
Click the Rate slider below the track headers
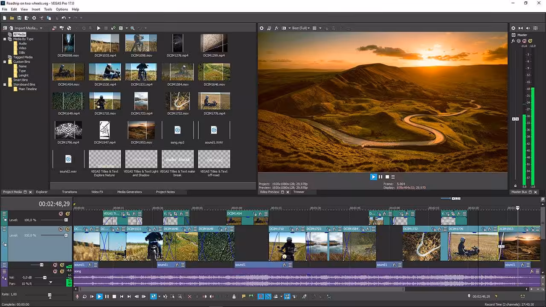tap(50, 294)
